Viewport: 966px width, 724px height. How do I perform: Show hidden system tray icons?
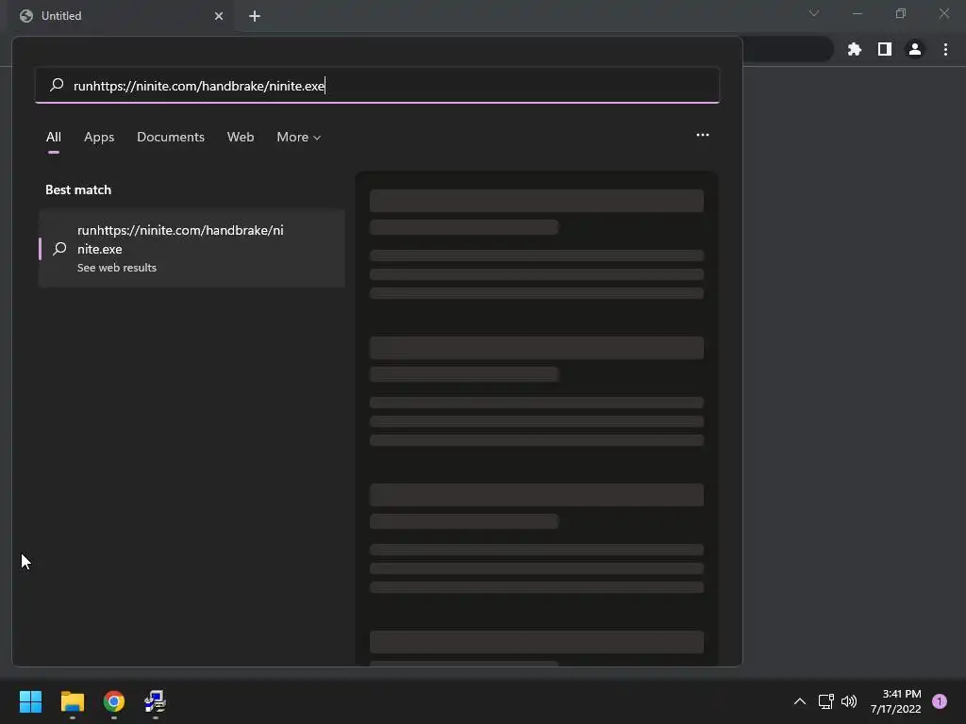tap(800, 701)
